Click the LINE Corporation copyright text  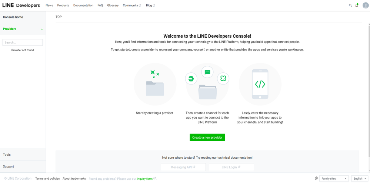[18, 179]
